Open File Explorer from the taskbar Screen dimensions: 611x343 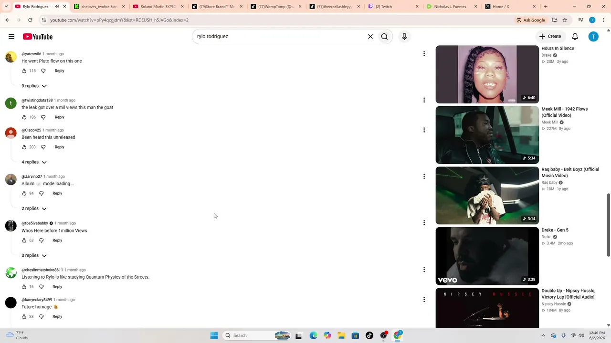(x=341, y=335)
